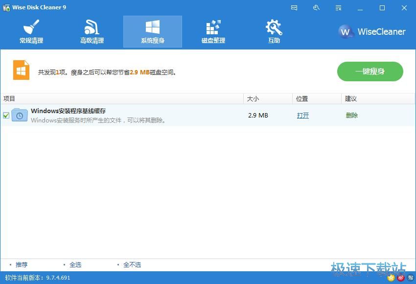416x284 pixels.
Task: Click the 全不选 select none link
Action: tap(132, 264)
